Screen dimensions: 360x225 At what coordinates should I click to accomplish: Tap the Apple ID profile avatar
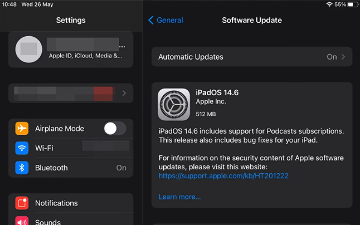pos(29,49)
